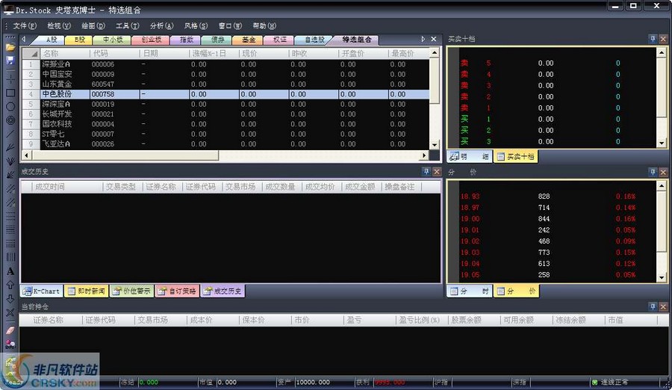672x390 pixels.
Task: Sort by 代码 column header
Action: point(115,53)
